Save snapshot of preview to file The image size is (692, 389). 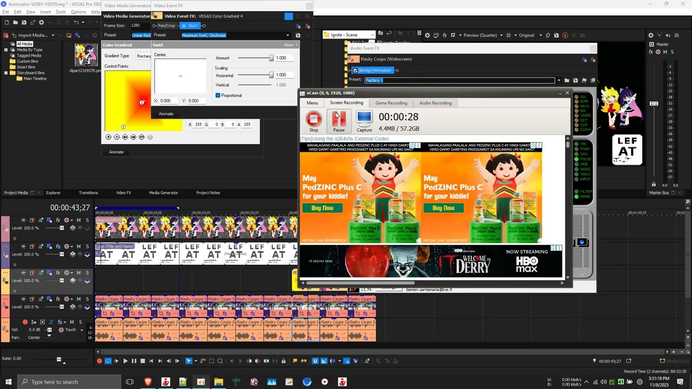coord(556,35)
